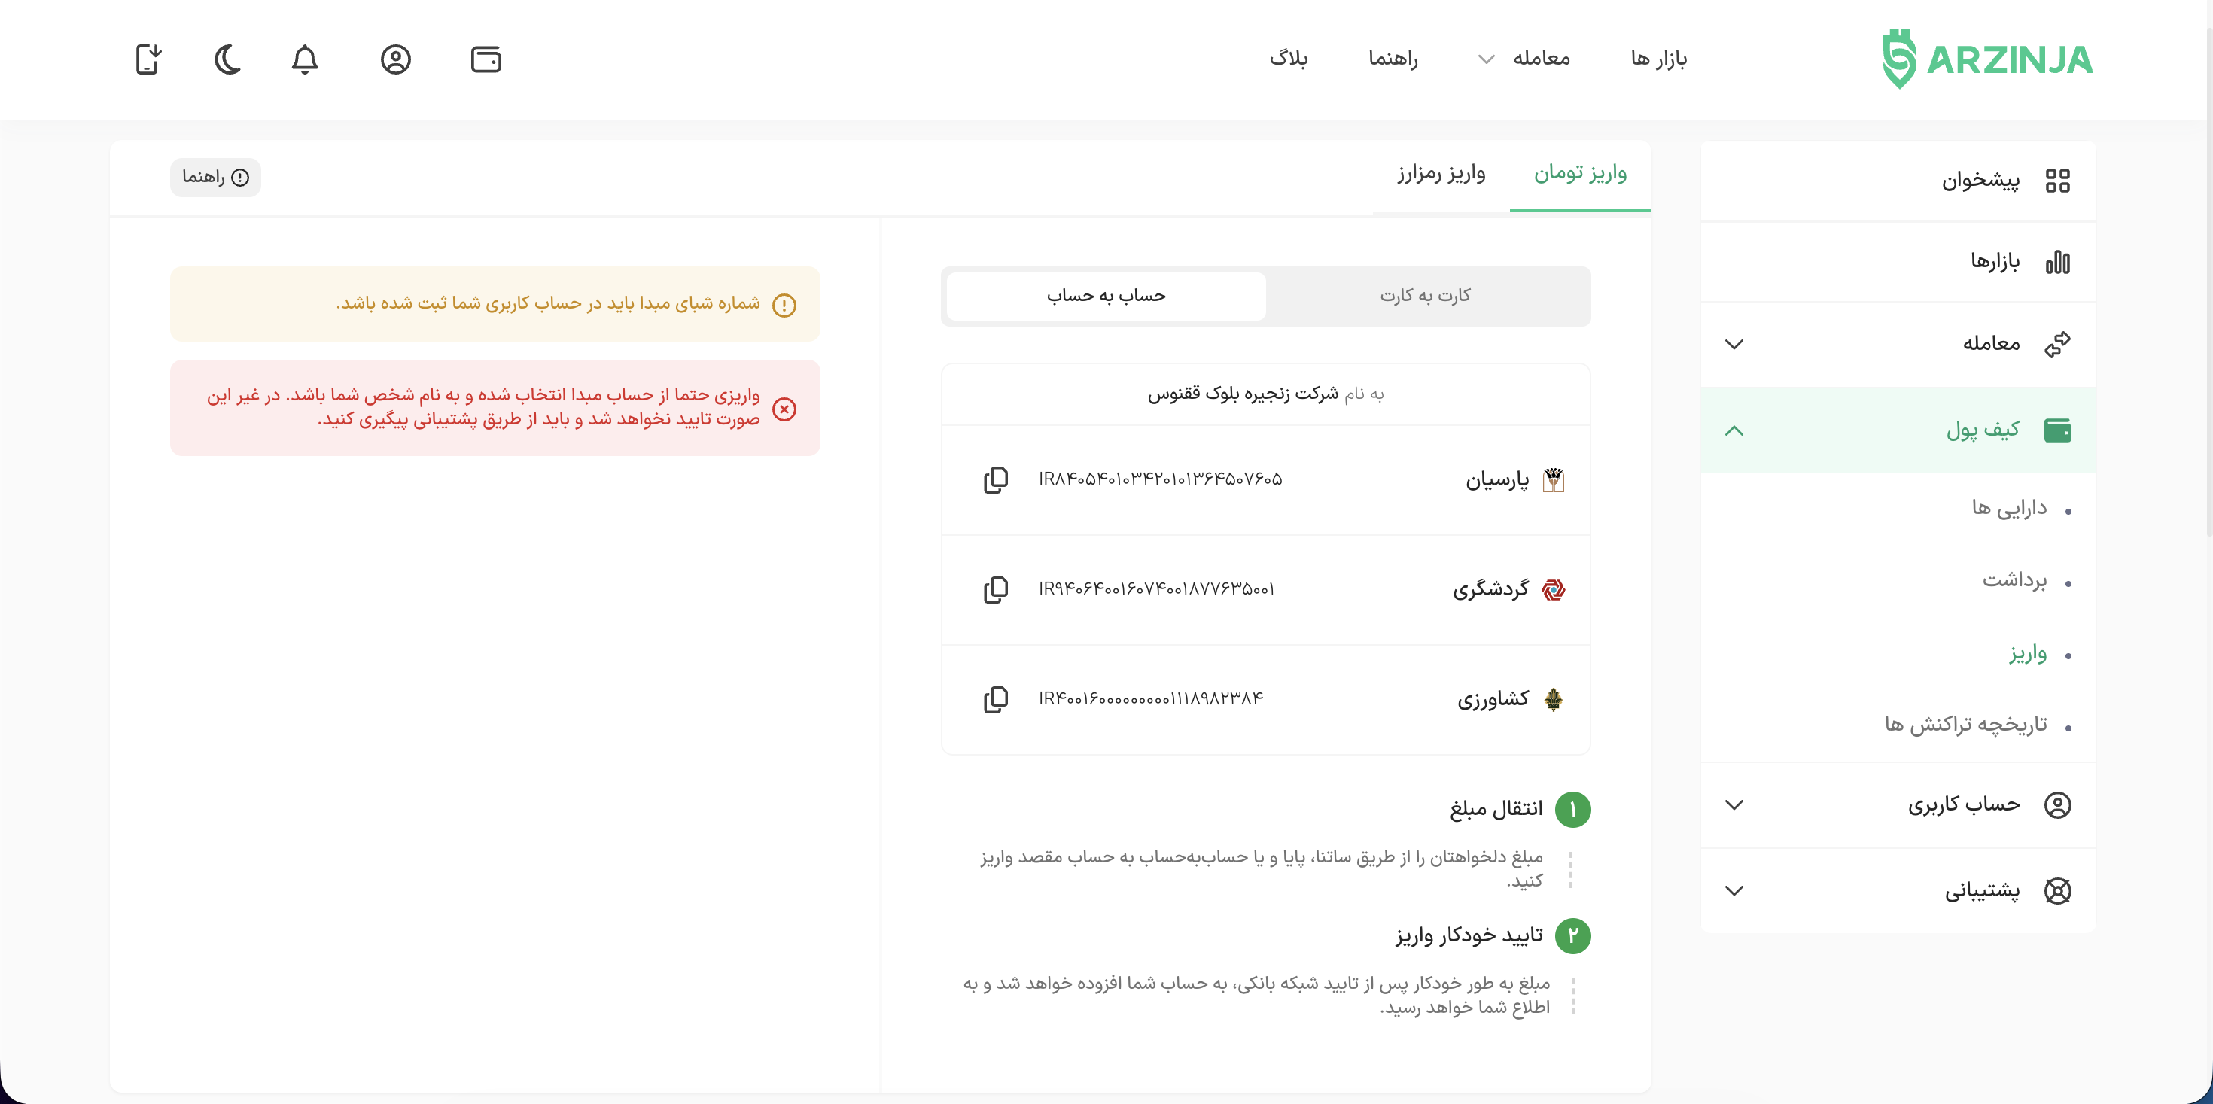Expand the معامله sidebar section chevron
Screen dimensions: 2213x1104
pyautogui.click(x=1734, y=345)
